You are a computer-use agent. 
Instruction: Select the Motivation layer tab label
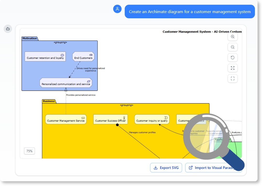[30, 38]
